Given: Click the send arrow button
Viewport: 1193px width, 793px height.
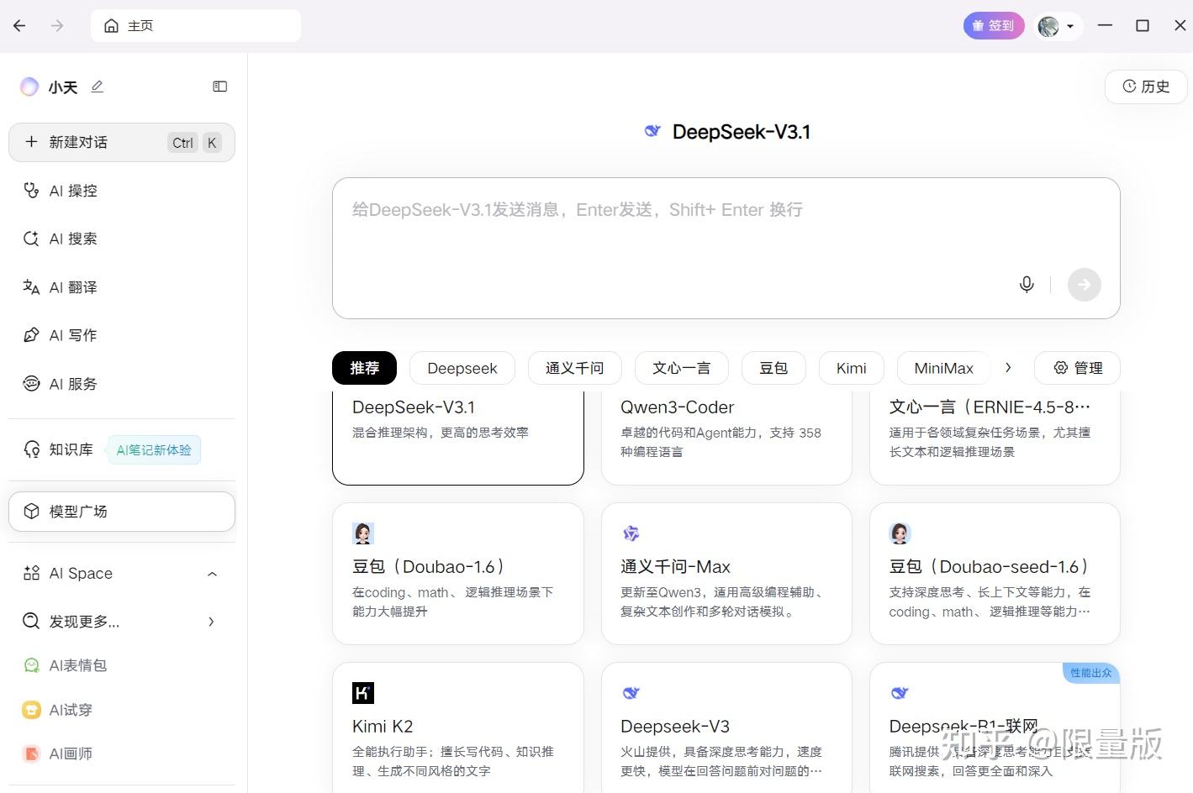Looking at the screenshot, I should click(x=1085, y=285).
